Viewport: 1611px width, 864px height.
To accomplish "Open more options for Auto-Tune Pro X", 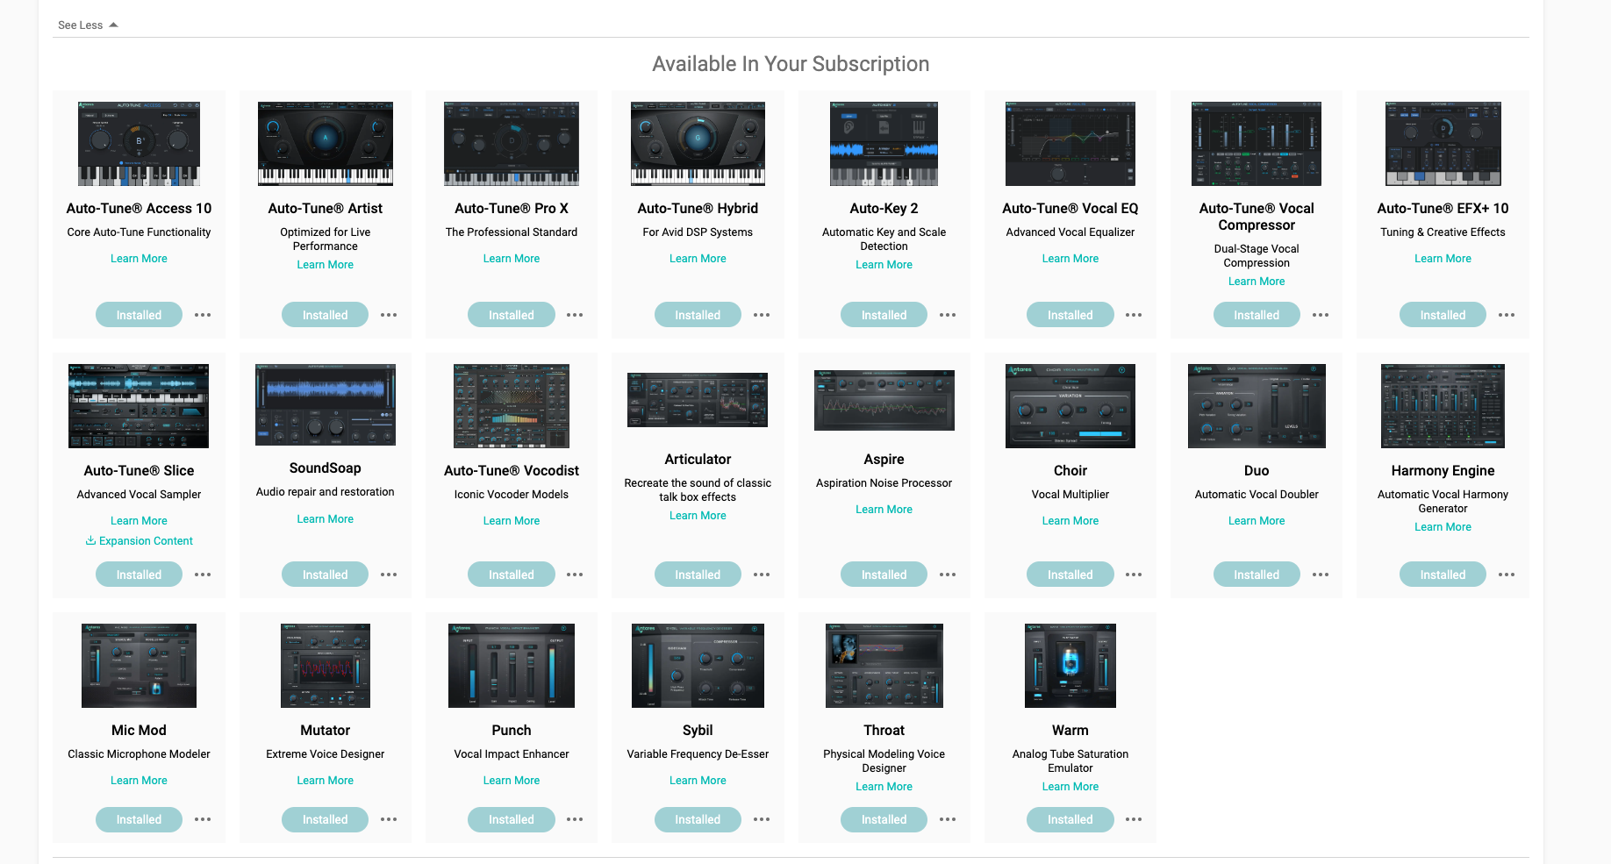I will [x=575, y=315].
